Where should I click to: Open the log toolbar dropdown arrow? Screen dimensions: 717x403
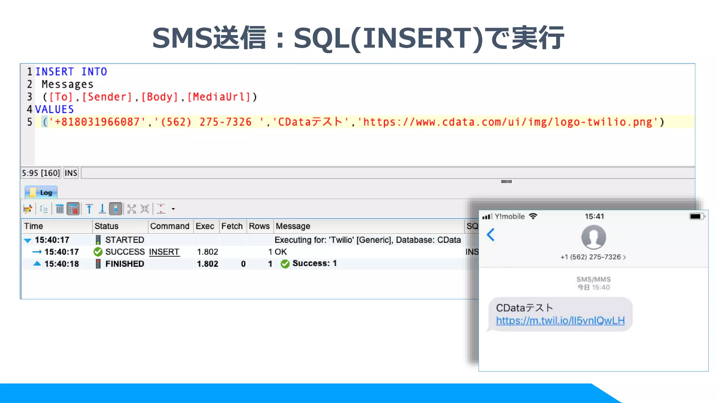(173, 209)
